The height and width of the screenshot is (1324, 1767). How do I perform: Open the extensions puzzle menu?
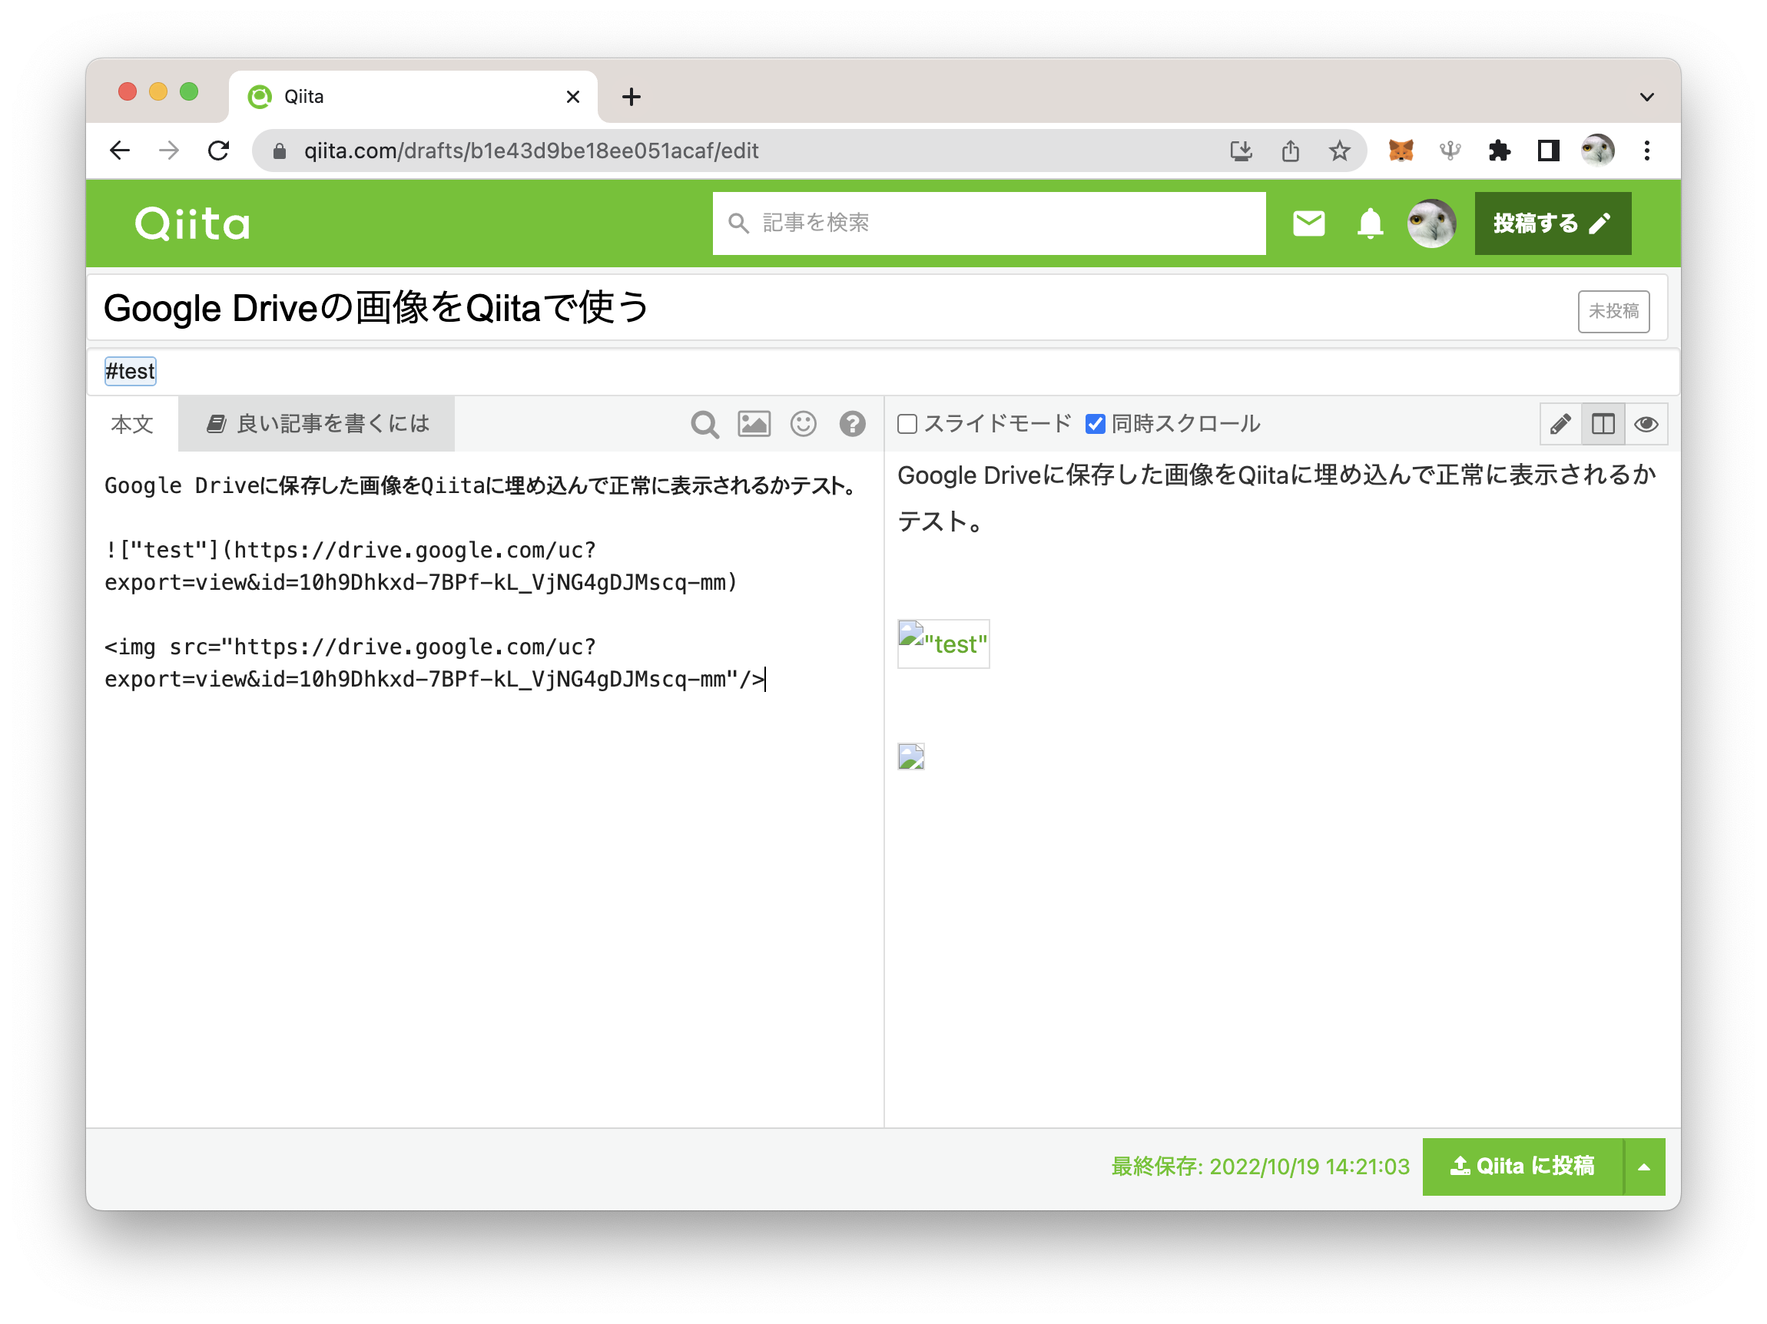[1500, 150]
